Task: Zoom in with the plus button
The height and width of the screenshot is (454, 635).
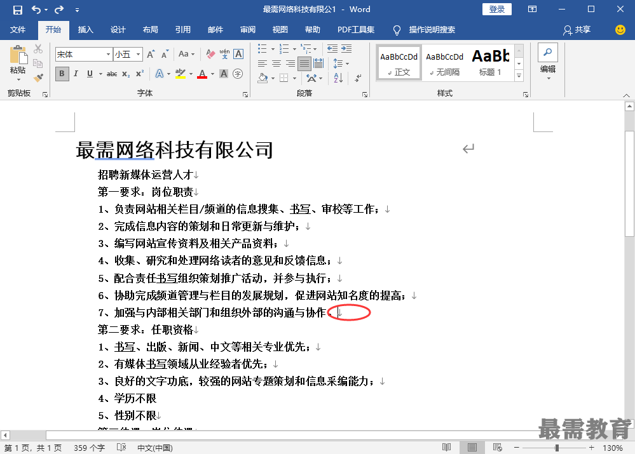Action: [x=592, y=448]
